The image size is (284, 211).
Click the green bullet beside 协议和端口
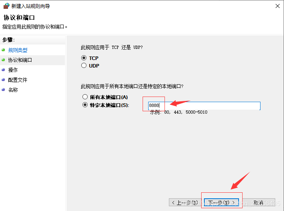click(3, 60)
